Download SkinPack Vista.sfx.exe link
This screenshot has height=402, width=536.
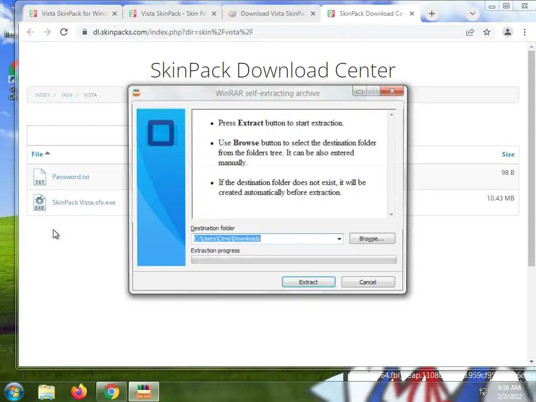[84, 203]
